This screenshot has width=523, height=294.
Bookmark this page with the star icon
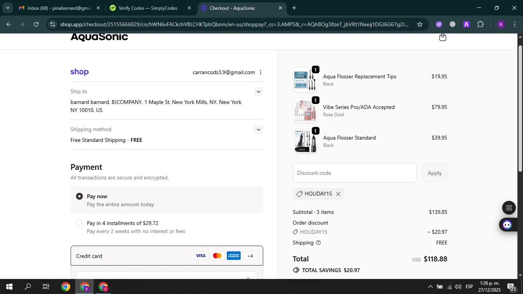coord(420,24)
